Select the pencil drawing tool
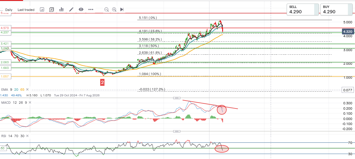The image size is (355, 159). (x=71, y=9)
